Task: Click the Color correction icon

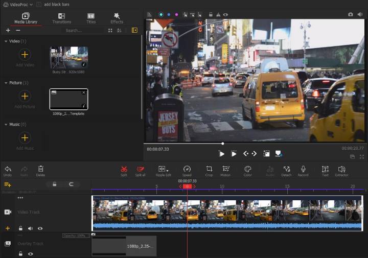Action: pos(247,169)
